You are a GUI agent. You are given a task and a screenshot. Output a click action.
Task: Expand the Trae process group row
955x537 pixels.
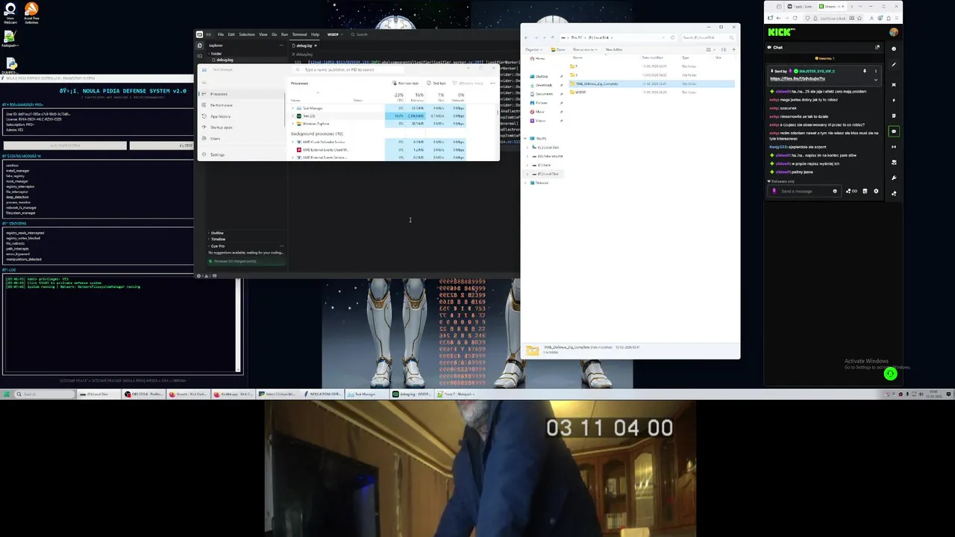(x=293, y=116)
